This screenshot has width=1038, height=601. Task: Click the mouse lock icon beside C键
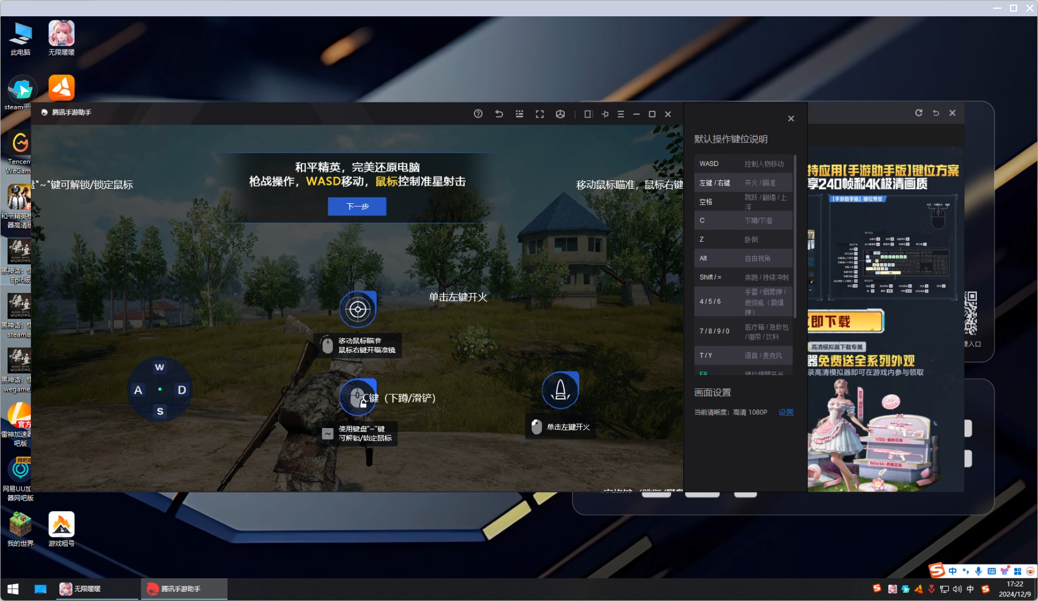[x=357, y=397]
